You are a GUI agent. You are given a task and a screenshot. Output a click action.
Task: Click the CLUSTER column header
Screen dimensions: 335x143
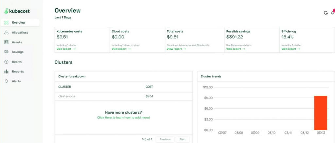[x=65, y=87]
